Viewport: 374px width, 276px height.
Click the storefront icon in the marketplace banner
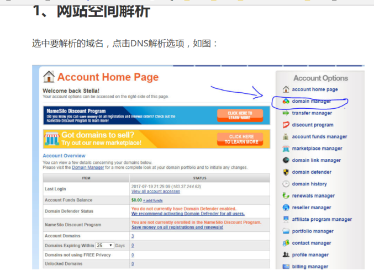click(51, 139)
